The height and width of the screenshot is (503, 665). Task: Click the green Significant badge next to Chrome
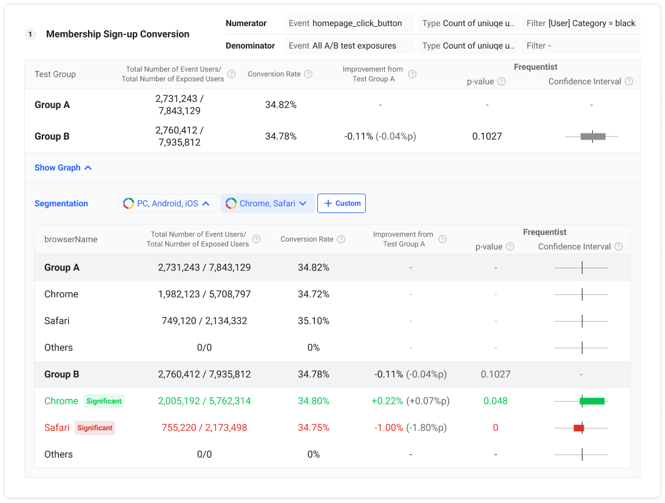[x=104, y=401]
